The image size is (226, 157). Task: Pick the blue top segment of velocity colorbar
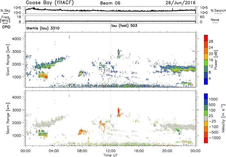pos(206,96)
